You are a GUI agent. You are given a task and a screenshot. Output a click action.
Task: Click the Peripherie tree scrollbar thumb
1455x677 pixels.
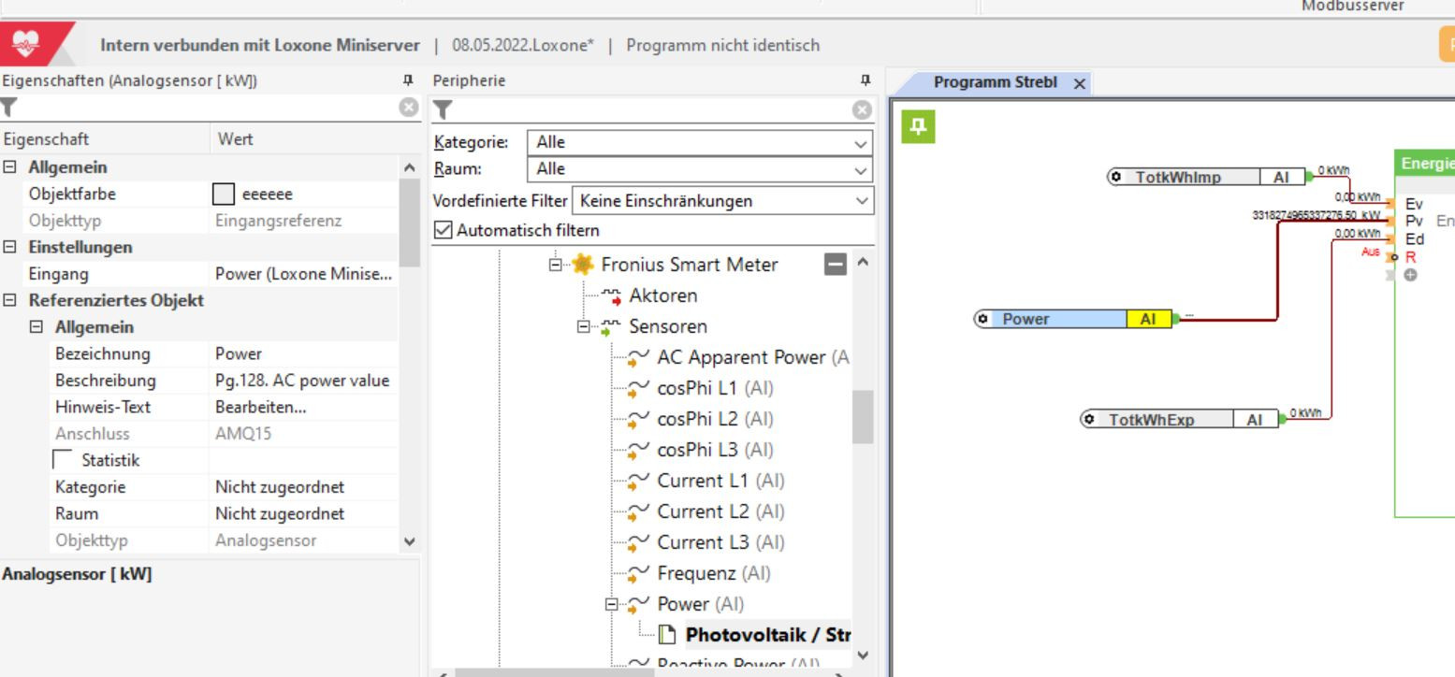[x=862, y=416]
